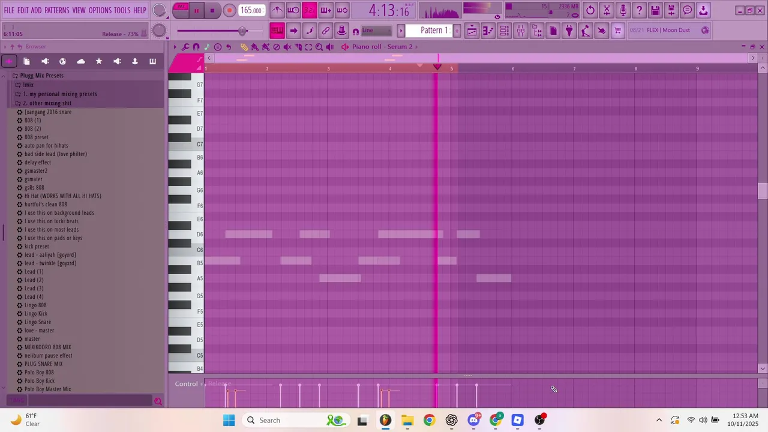Click the playback scroll arrow icon
This screenshot has height=432, width=768.
coord(293,31)
